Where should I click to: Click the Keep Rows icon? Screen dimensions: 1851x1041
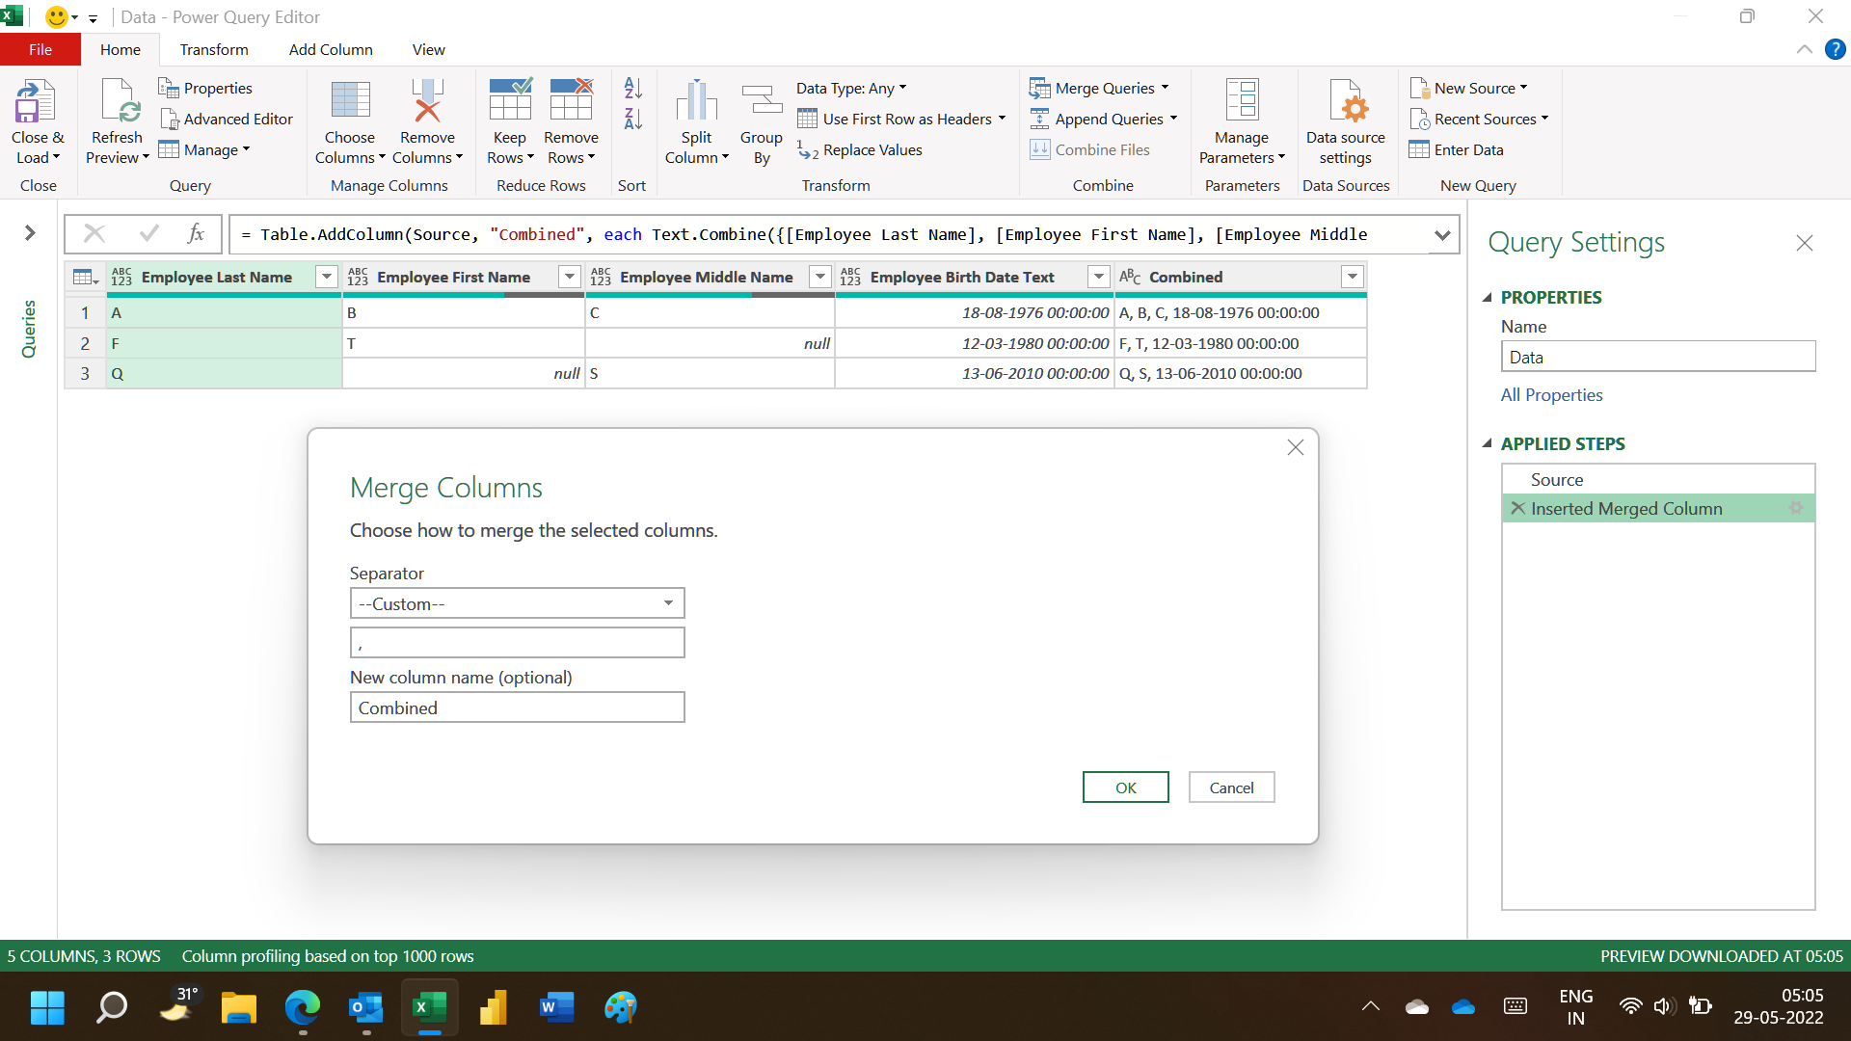510,101
